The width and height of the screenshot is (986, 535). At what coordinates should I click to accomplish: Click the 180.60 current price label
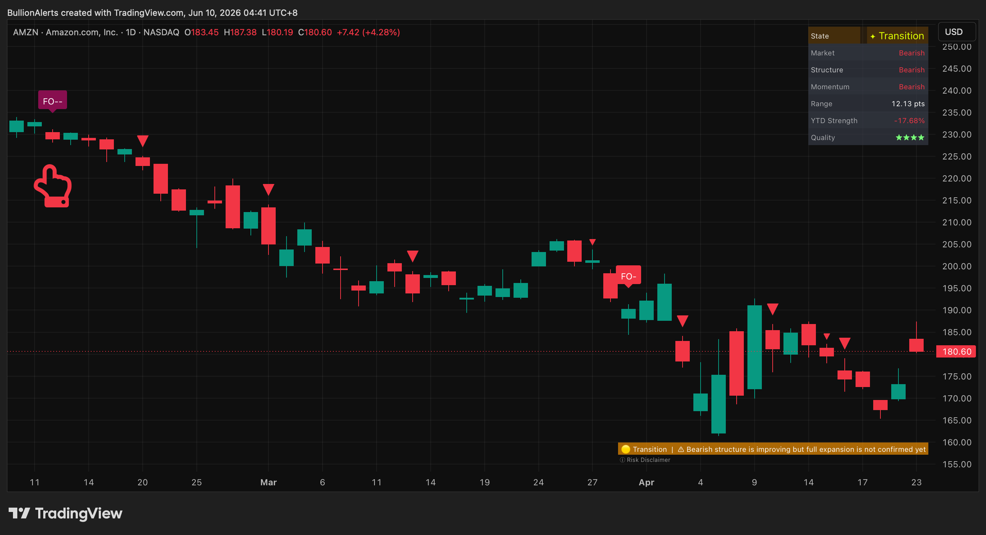[x=956, y=351]
